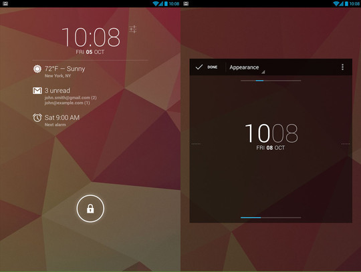Tap the Gmail notification icon in right status bar
Viewport: 361px width, 272px height.
point(186,4)
